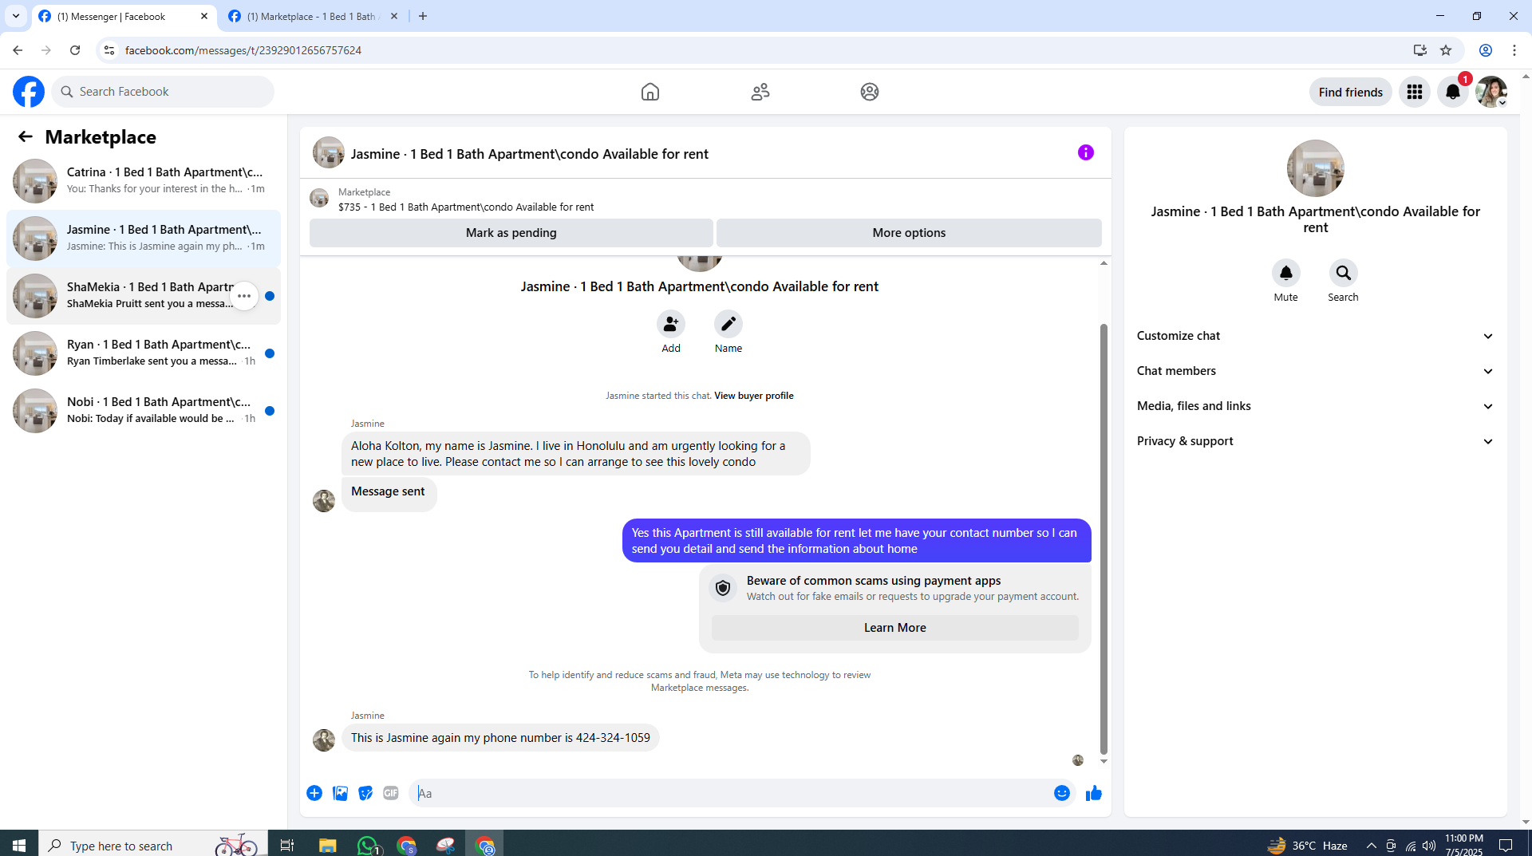Click the browser address bar URL
1532x856 pixels.
(x=243, y=50)
